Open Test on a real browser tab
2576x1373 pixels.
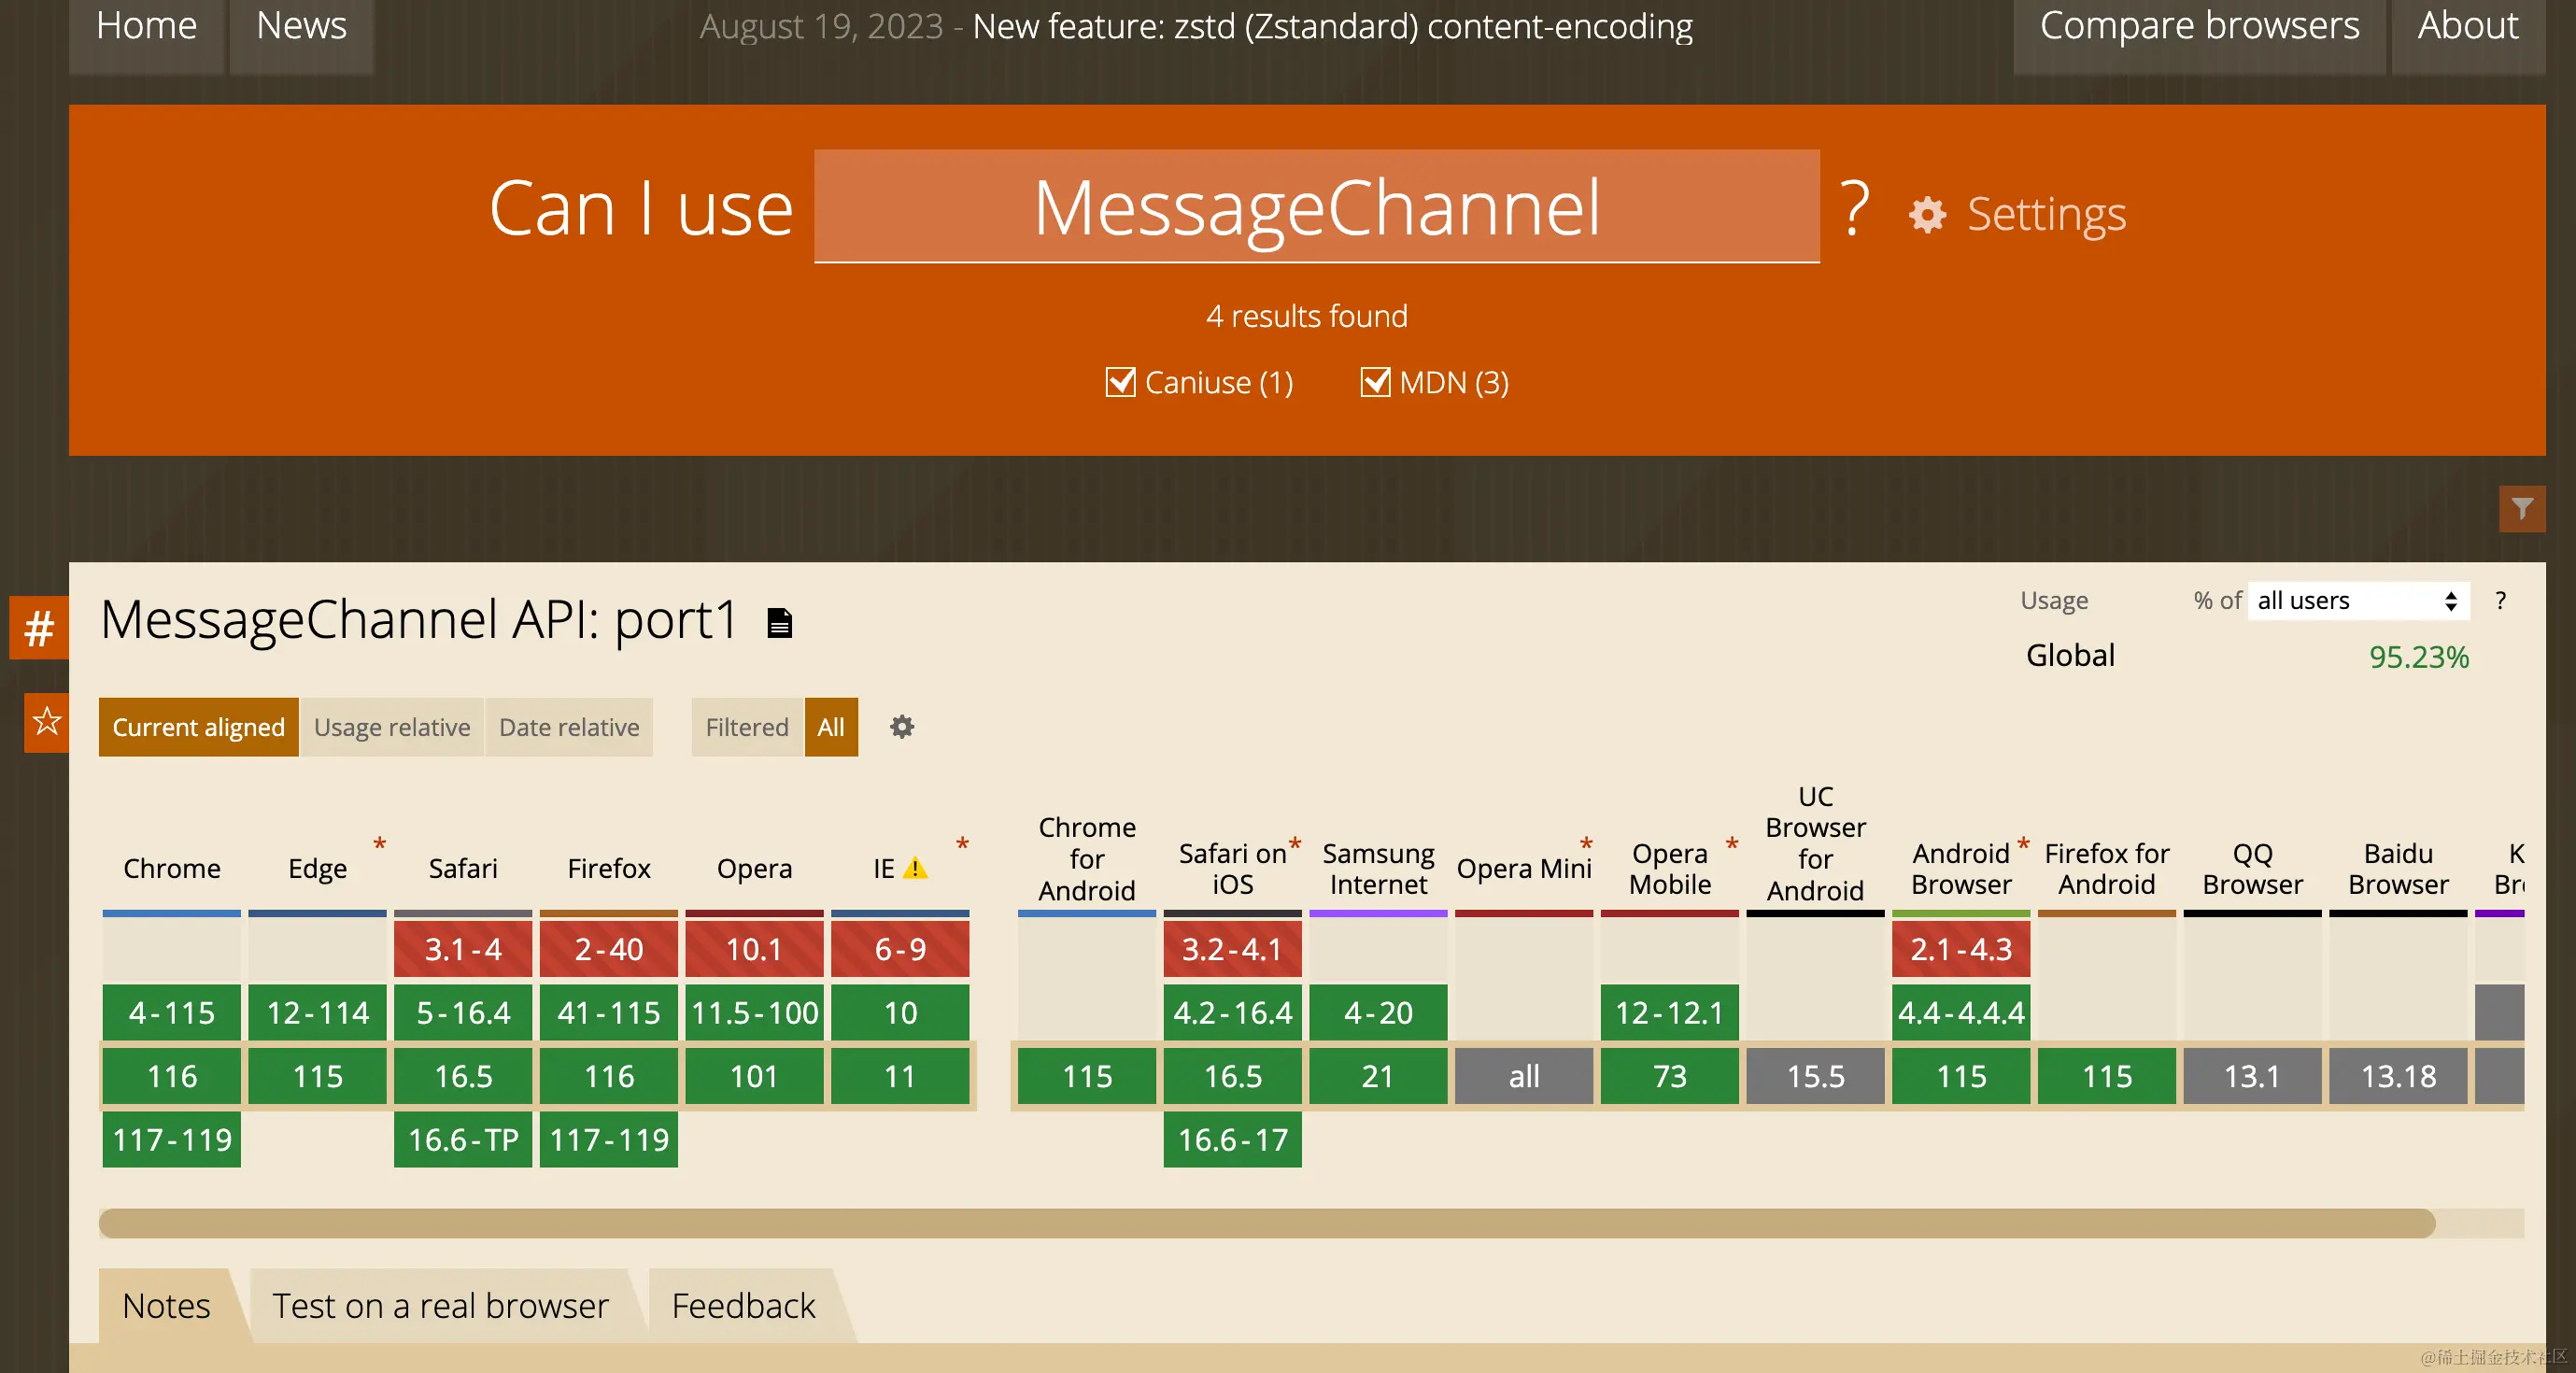[440, 1305]
